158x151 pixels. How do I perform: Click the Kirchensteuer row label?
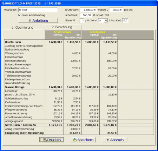pyautogui.click(x=13, y=102)
